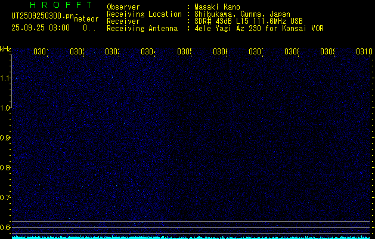Select the 1.0 kHz frequency tick
This screenshot has height=239, width=375.
[5, 108]
